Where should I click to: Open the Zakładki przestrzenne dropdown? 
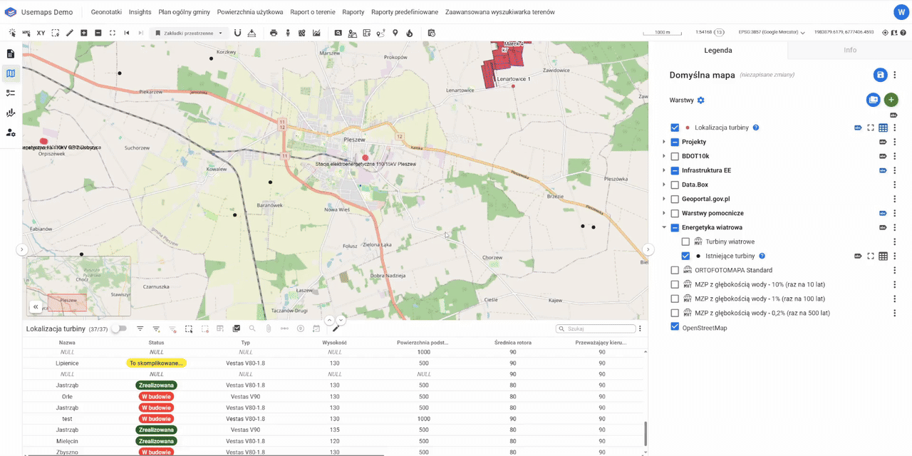(189, 33)
